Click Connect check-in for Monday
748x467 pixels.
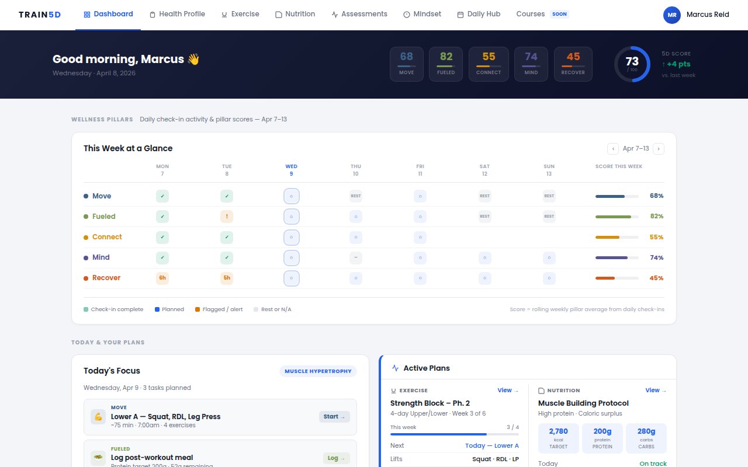pyautogui.click(x=162, y=237)
